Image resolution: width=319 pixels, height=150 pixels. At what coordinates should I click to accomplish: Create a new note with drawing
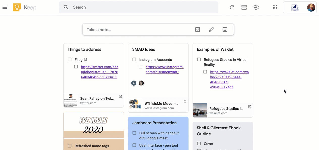click(211, 30)
